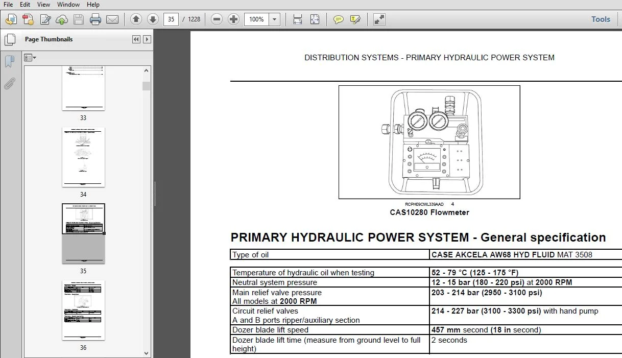Go to the next page using down arrow
This screenshot has height=358, width=622.
point(153,19)
